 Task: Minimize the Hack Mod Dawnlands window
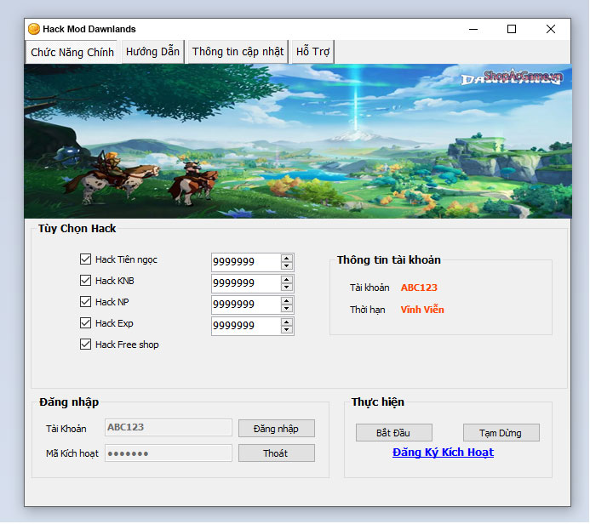[473, 29]
